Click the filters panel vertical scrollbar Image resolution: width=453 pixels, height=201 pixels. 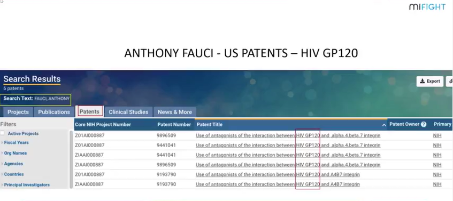(71, 159)
